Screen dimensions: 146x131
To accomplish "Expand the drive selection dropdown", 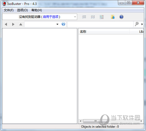I will click(75, 17).
